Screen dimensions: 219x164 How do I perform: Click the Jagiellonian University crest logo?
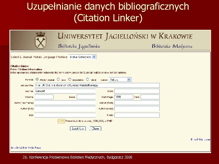coord(41,40)
